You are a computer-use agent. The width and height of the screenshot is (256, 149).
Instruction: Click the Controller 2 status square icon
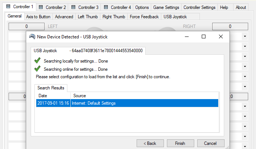click(x=41, y=7)
